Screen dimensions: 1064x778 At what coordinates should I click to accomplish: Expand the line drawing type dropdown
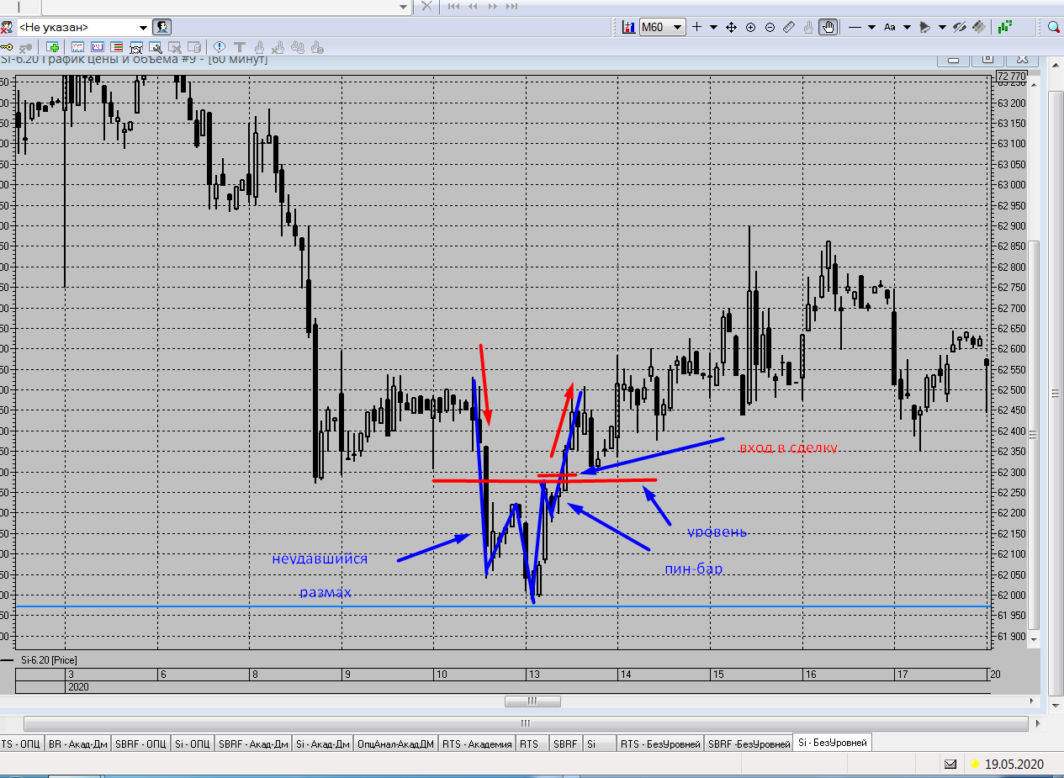[x=871, y=27]
